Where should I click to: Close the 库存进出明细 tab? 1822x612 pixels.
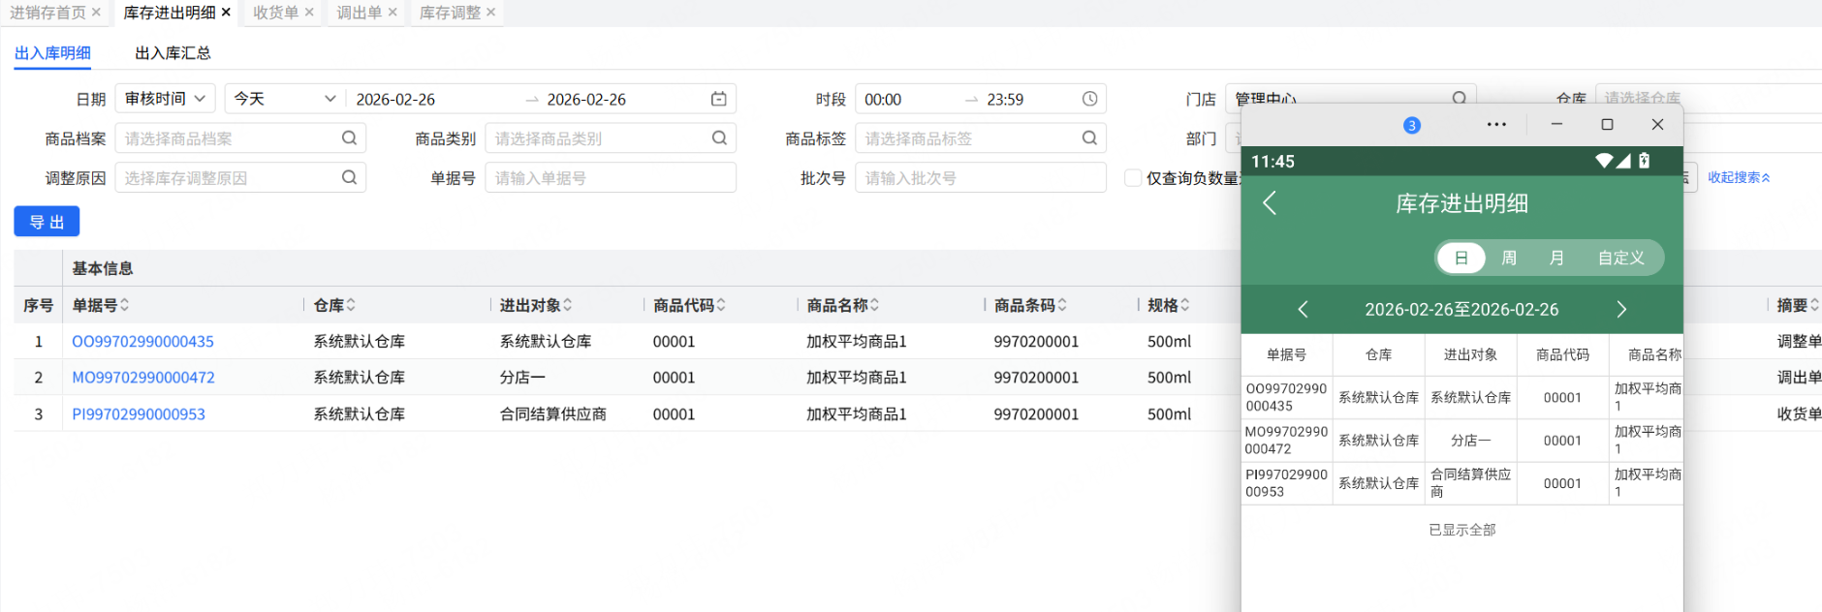click(x=226, y=13)
